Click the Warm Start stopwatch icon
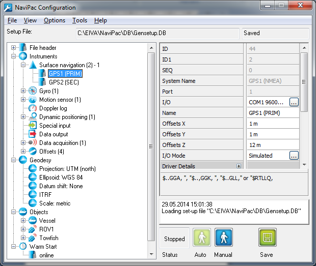316x266 pixels. tap(23, 247)
